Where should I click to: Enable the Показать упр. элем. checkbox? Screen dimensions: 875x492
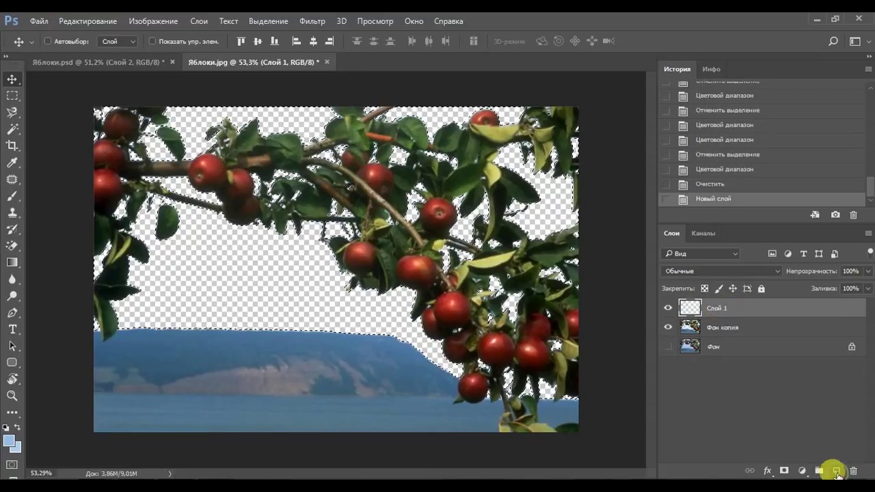coord(152,42)
